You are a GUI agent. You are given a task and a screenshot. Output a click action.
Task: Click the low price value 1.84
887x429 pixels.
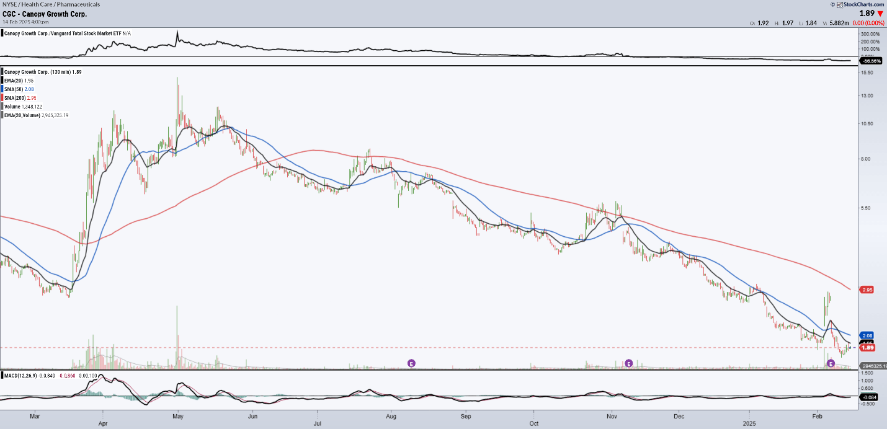811,23
